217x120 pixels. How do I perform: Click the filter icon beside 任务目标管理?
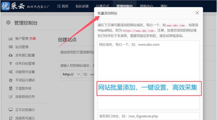[x=11, y=64]
